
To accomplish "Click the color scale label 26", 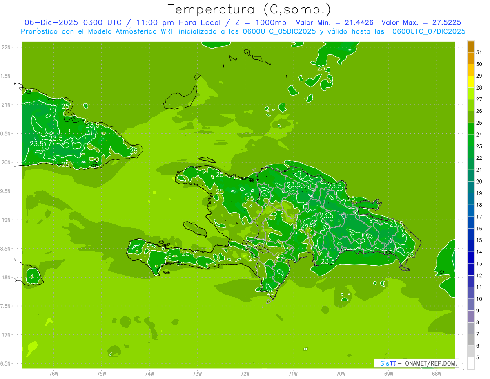I will pos(479,111).
